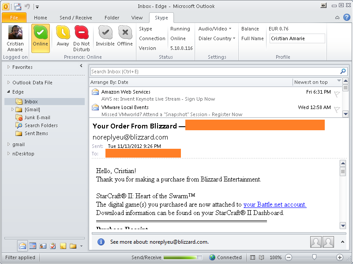This screenshot has width=353, height=264.
Task: Edit the Full Name field
Action: (297, 38)
